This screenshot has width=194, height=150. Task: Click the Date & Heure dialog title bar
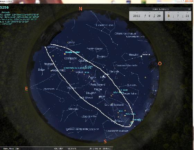click(x=160, y=9)
